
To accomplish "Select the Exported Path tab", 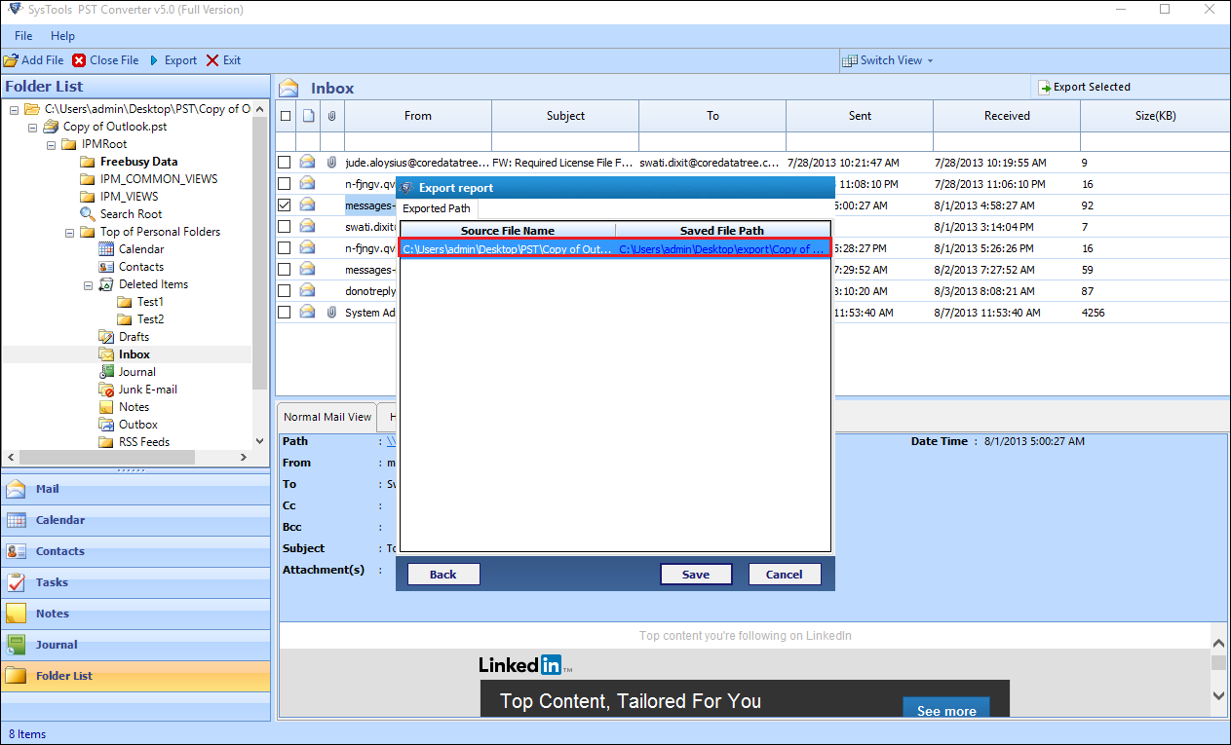I will click(x=436, y=207).
